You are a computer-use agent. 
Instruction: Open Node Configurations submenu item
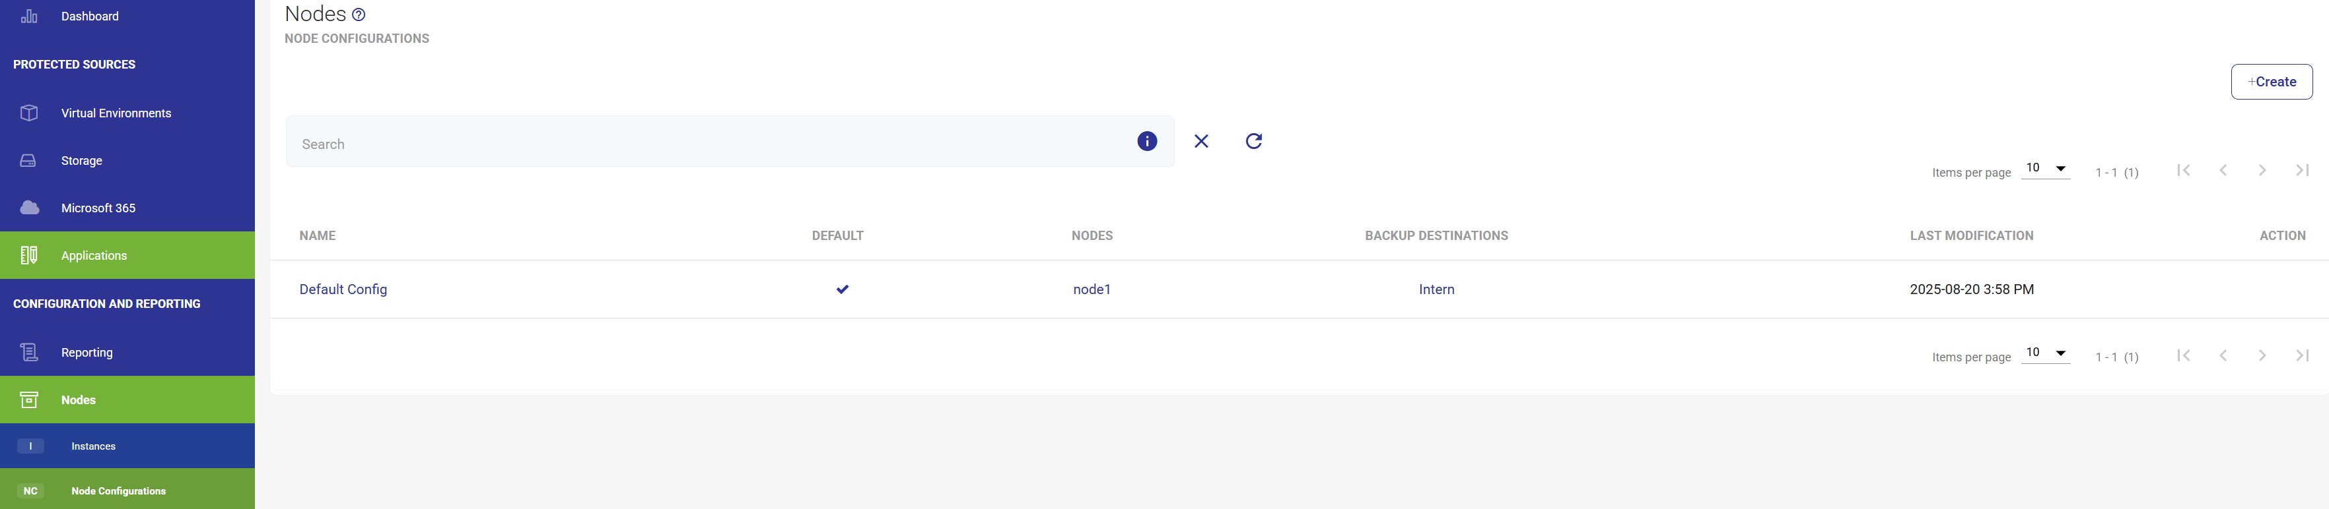tap(118, 491)
